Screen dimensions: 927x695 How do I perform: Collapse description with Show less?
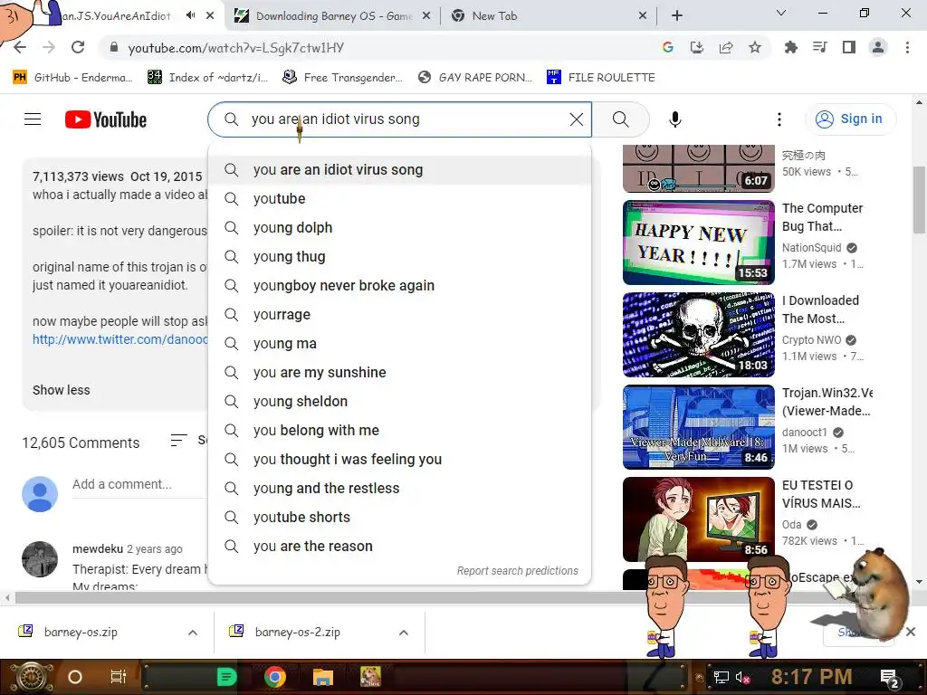[62, 390]
